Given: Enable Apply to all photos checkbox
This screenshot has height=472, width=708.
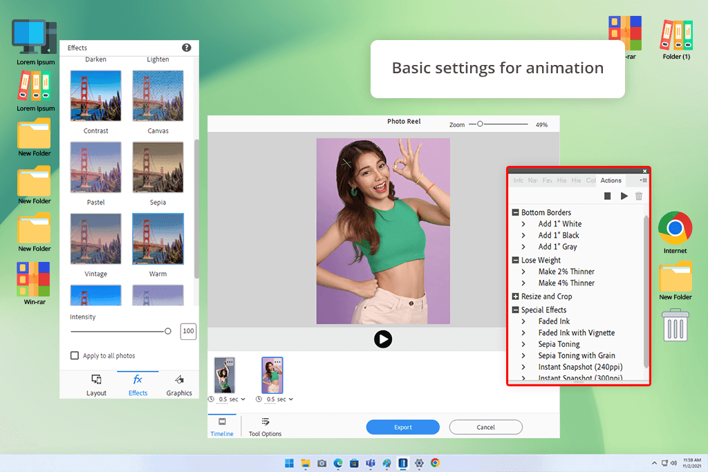Looking at the screenshot, I should tap(75, 356).
